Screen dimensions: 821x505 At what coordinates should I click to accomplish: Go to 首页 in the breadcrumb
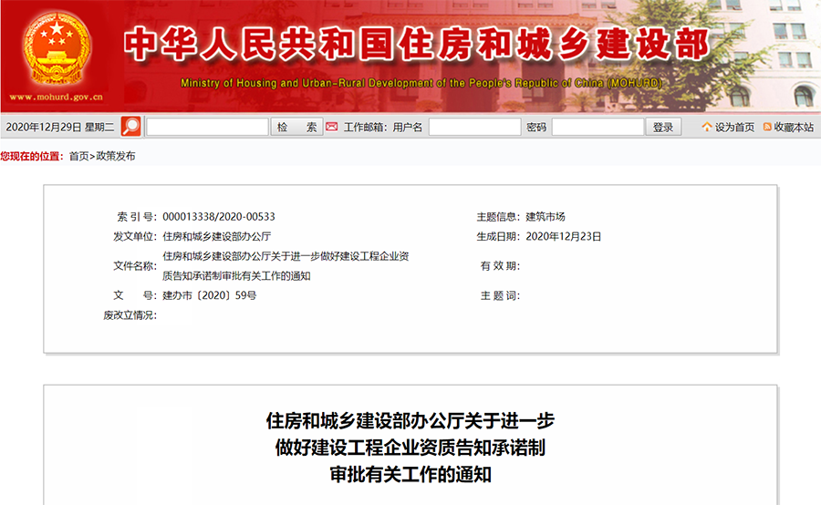tap(79, 156)
